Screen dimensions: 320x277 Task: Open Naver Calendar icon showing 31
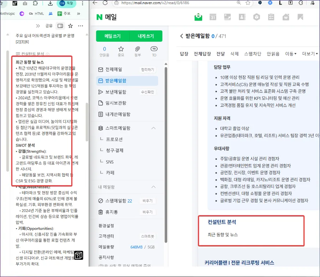[213, 17]
